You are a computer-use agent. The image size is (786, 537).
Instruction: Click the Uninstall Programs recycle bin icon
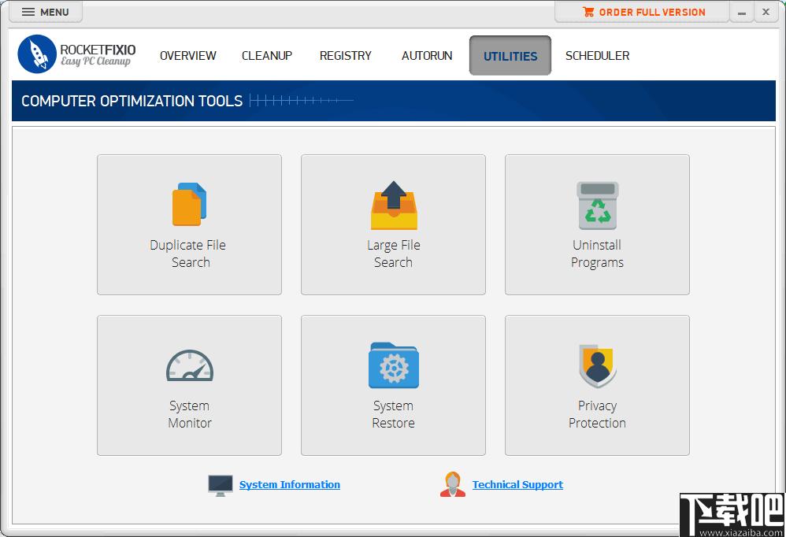click(598, 206)
